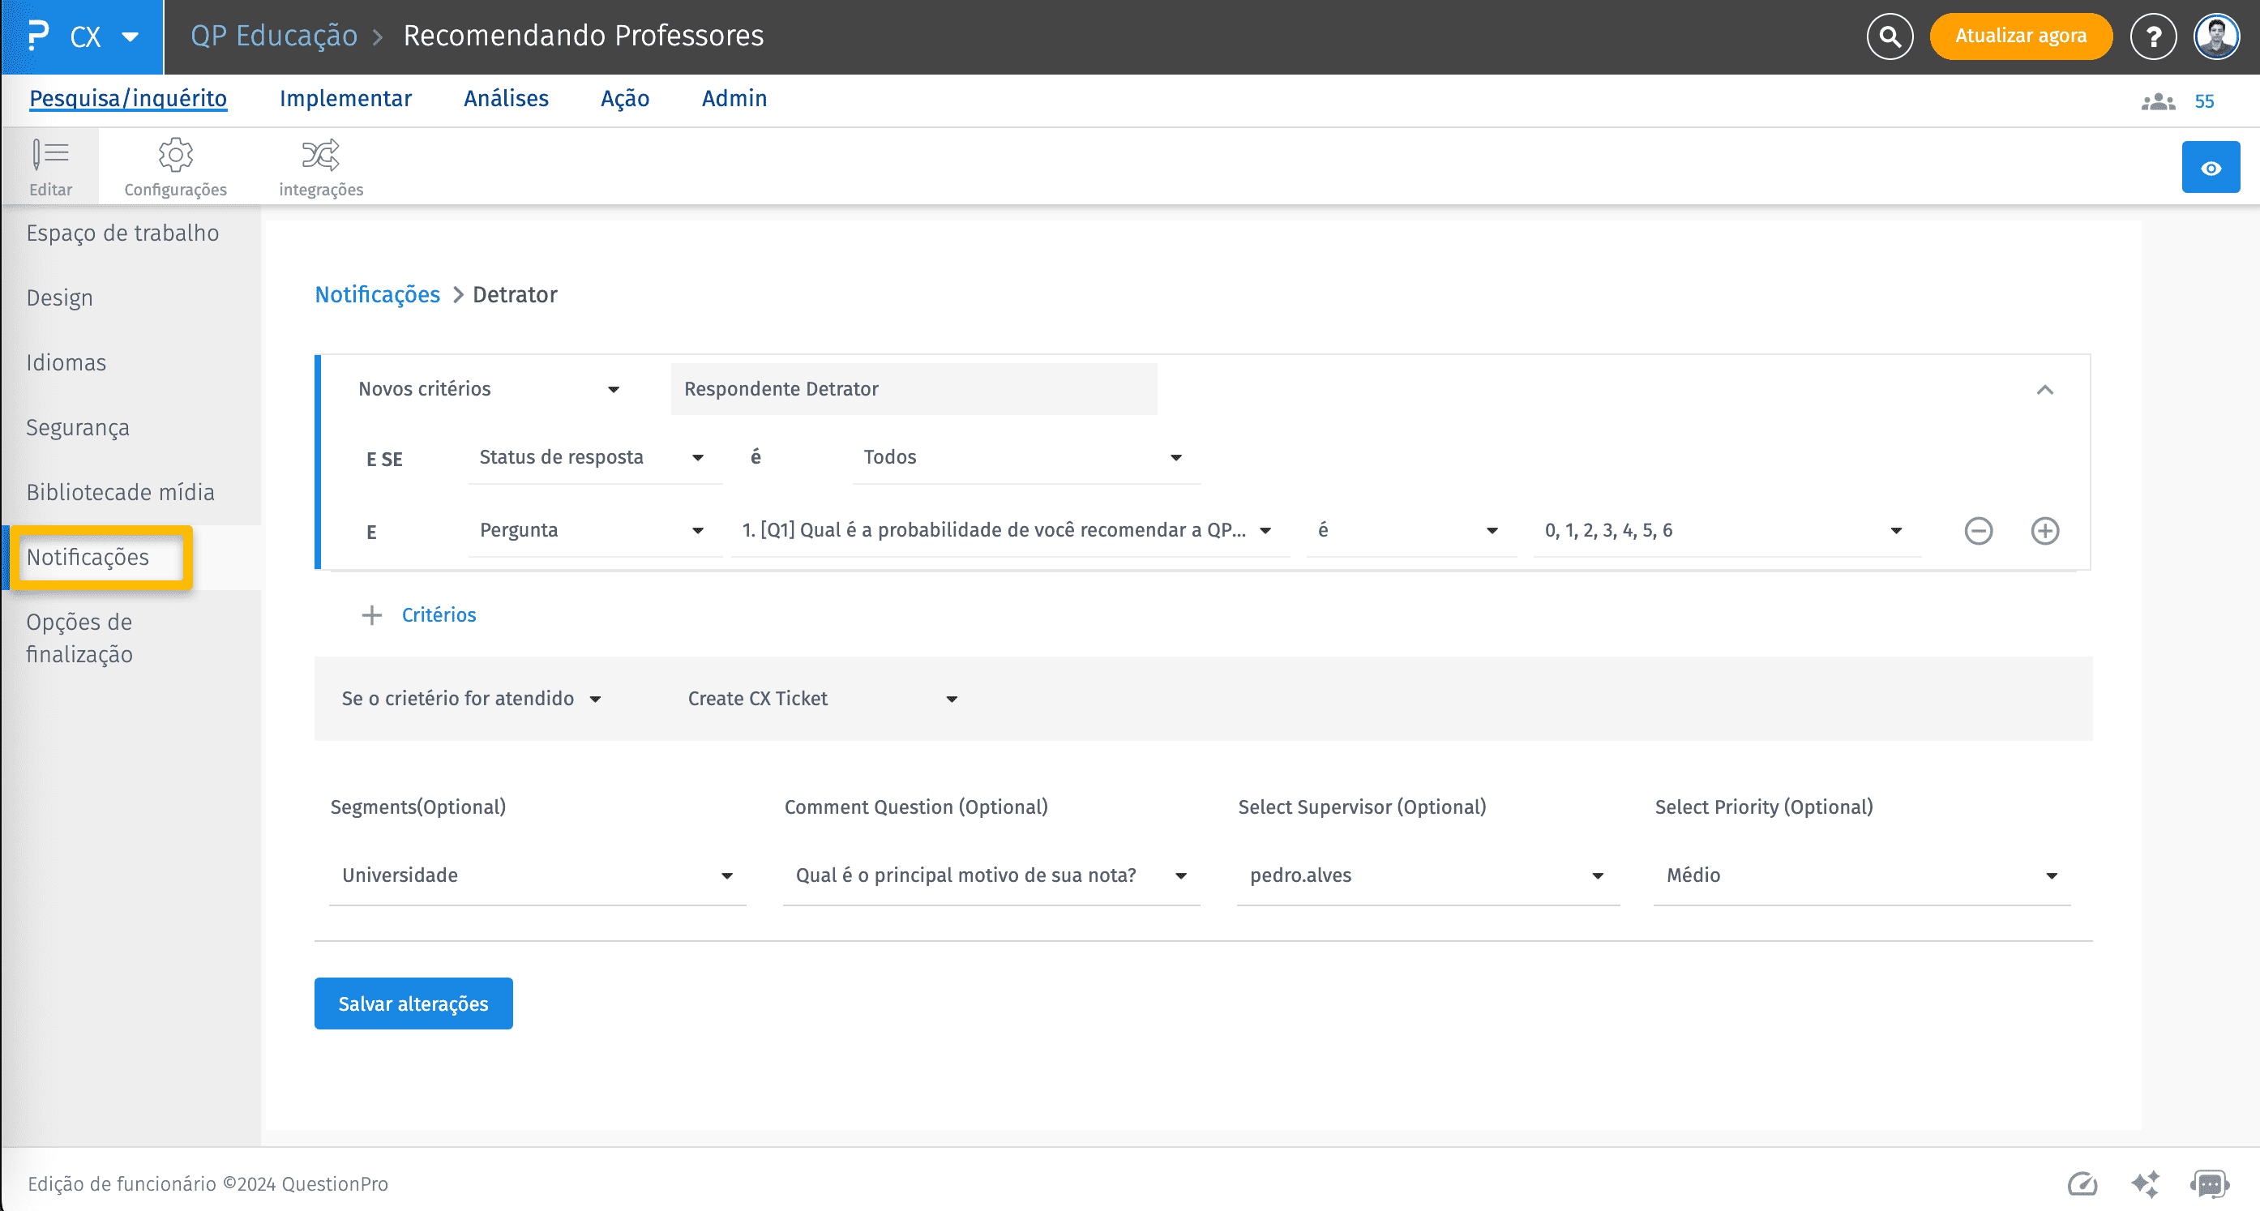2260x1211 pixels.
Task: Click Salvar alterações button
Action: pos(413,1003)
